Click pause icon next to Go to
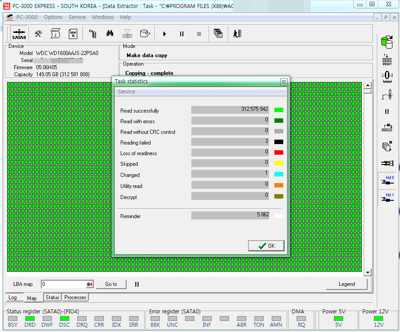 click(x=137, y=285)
